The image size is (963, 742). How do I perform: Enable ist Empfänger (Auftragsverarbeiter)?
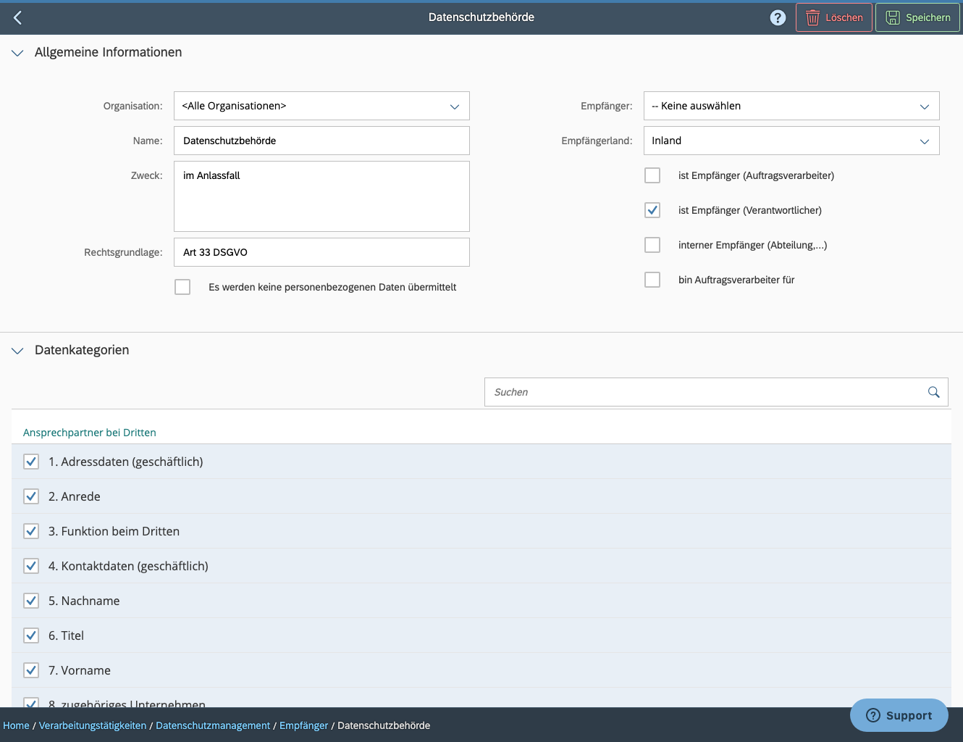[x=652, y=175]
